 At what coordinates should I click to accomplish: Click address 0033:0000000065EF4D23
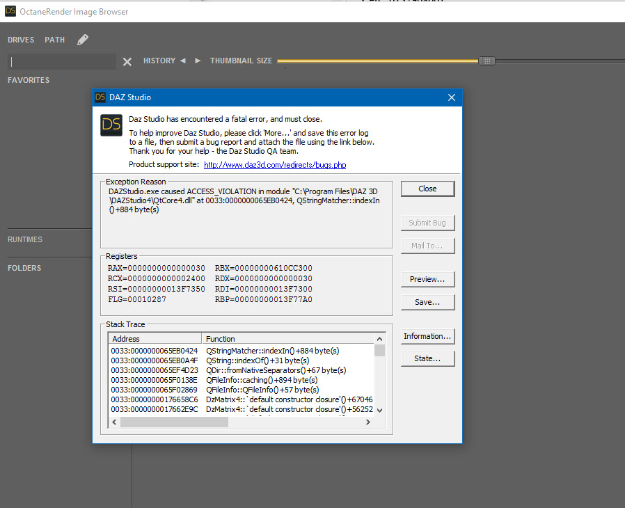click(x=155, y=370)
